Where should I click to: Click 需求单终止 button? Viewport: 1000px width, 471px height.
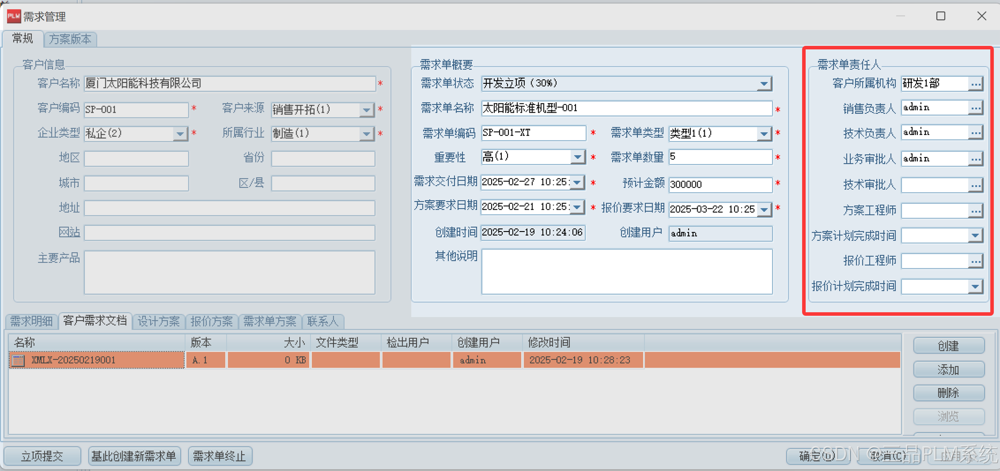click(220, 456)
